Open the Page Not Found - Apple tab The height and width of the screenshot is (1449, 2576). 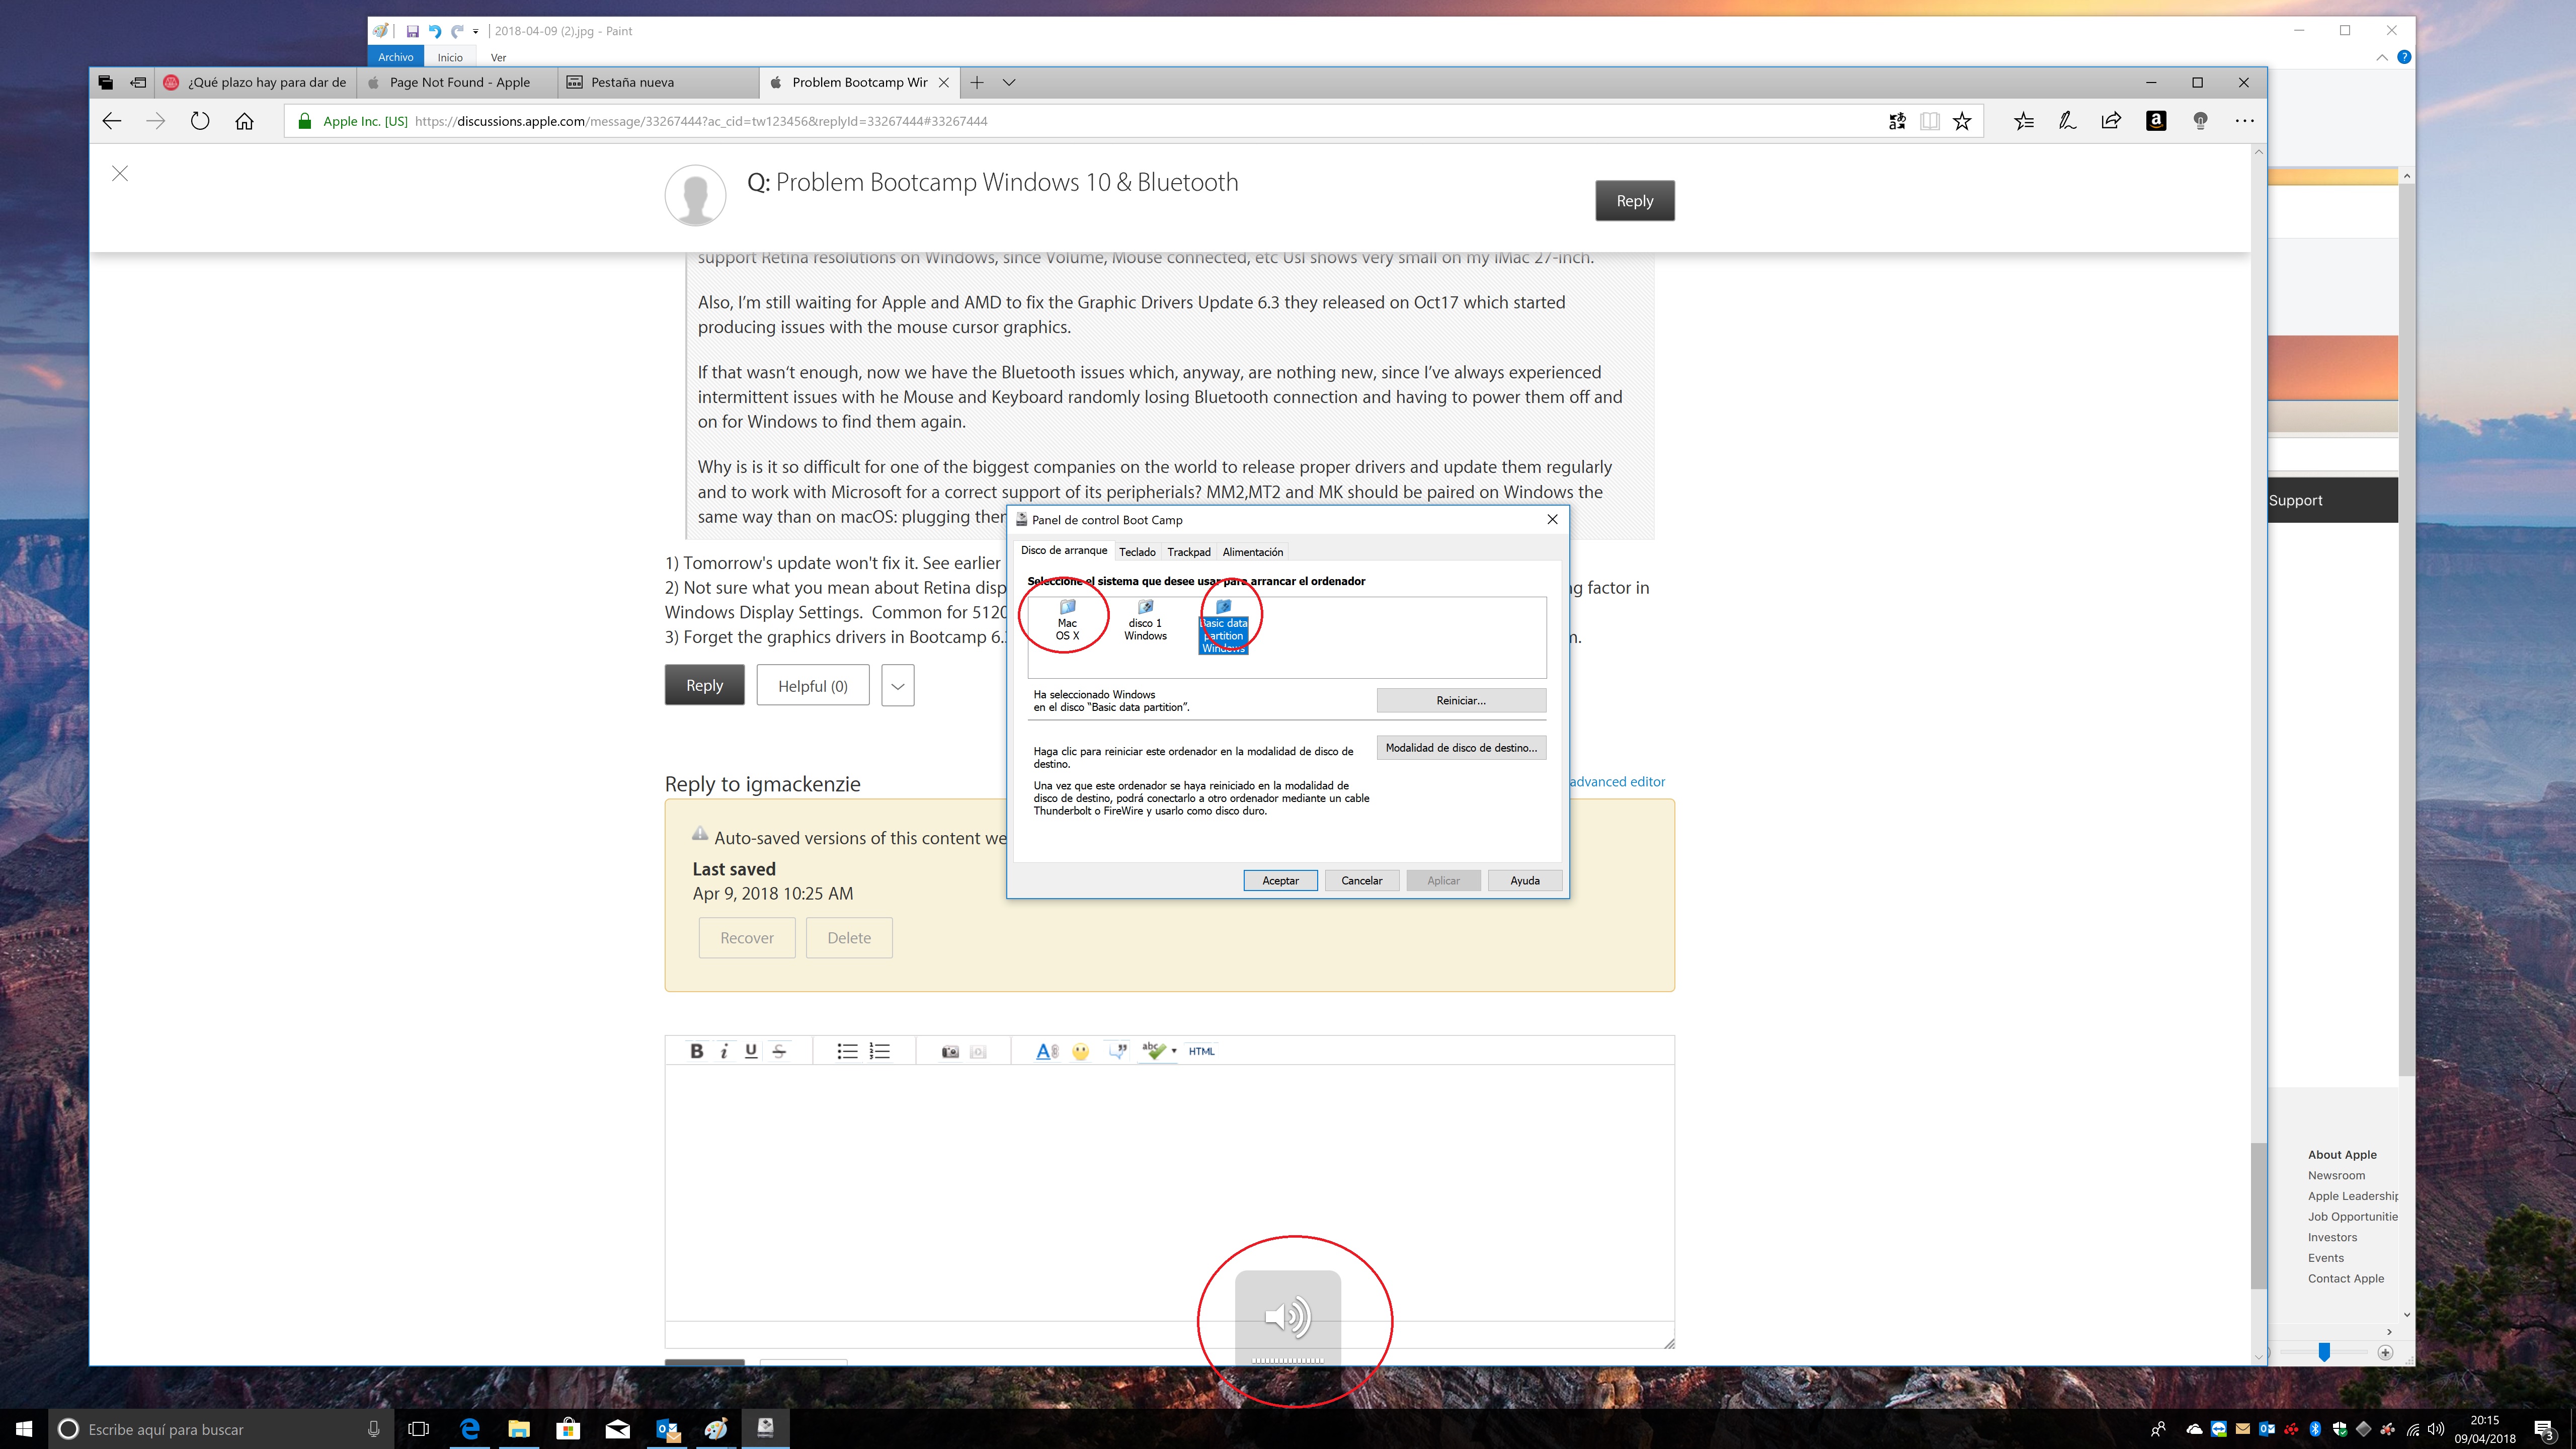coord(459,82)
